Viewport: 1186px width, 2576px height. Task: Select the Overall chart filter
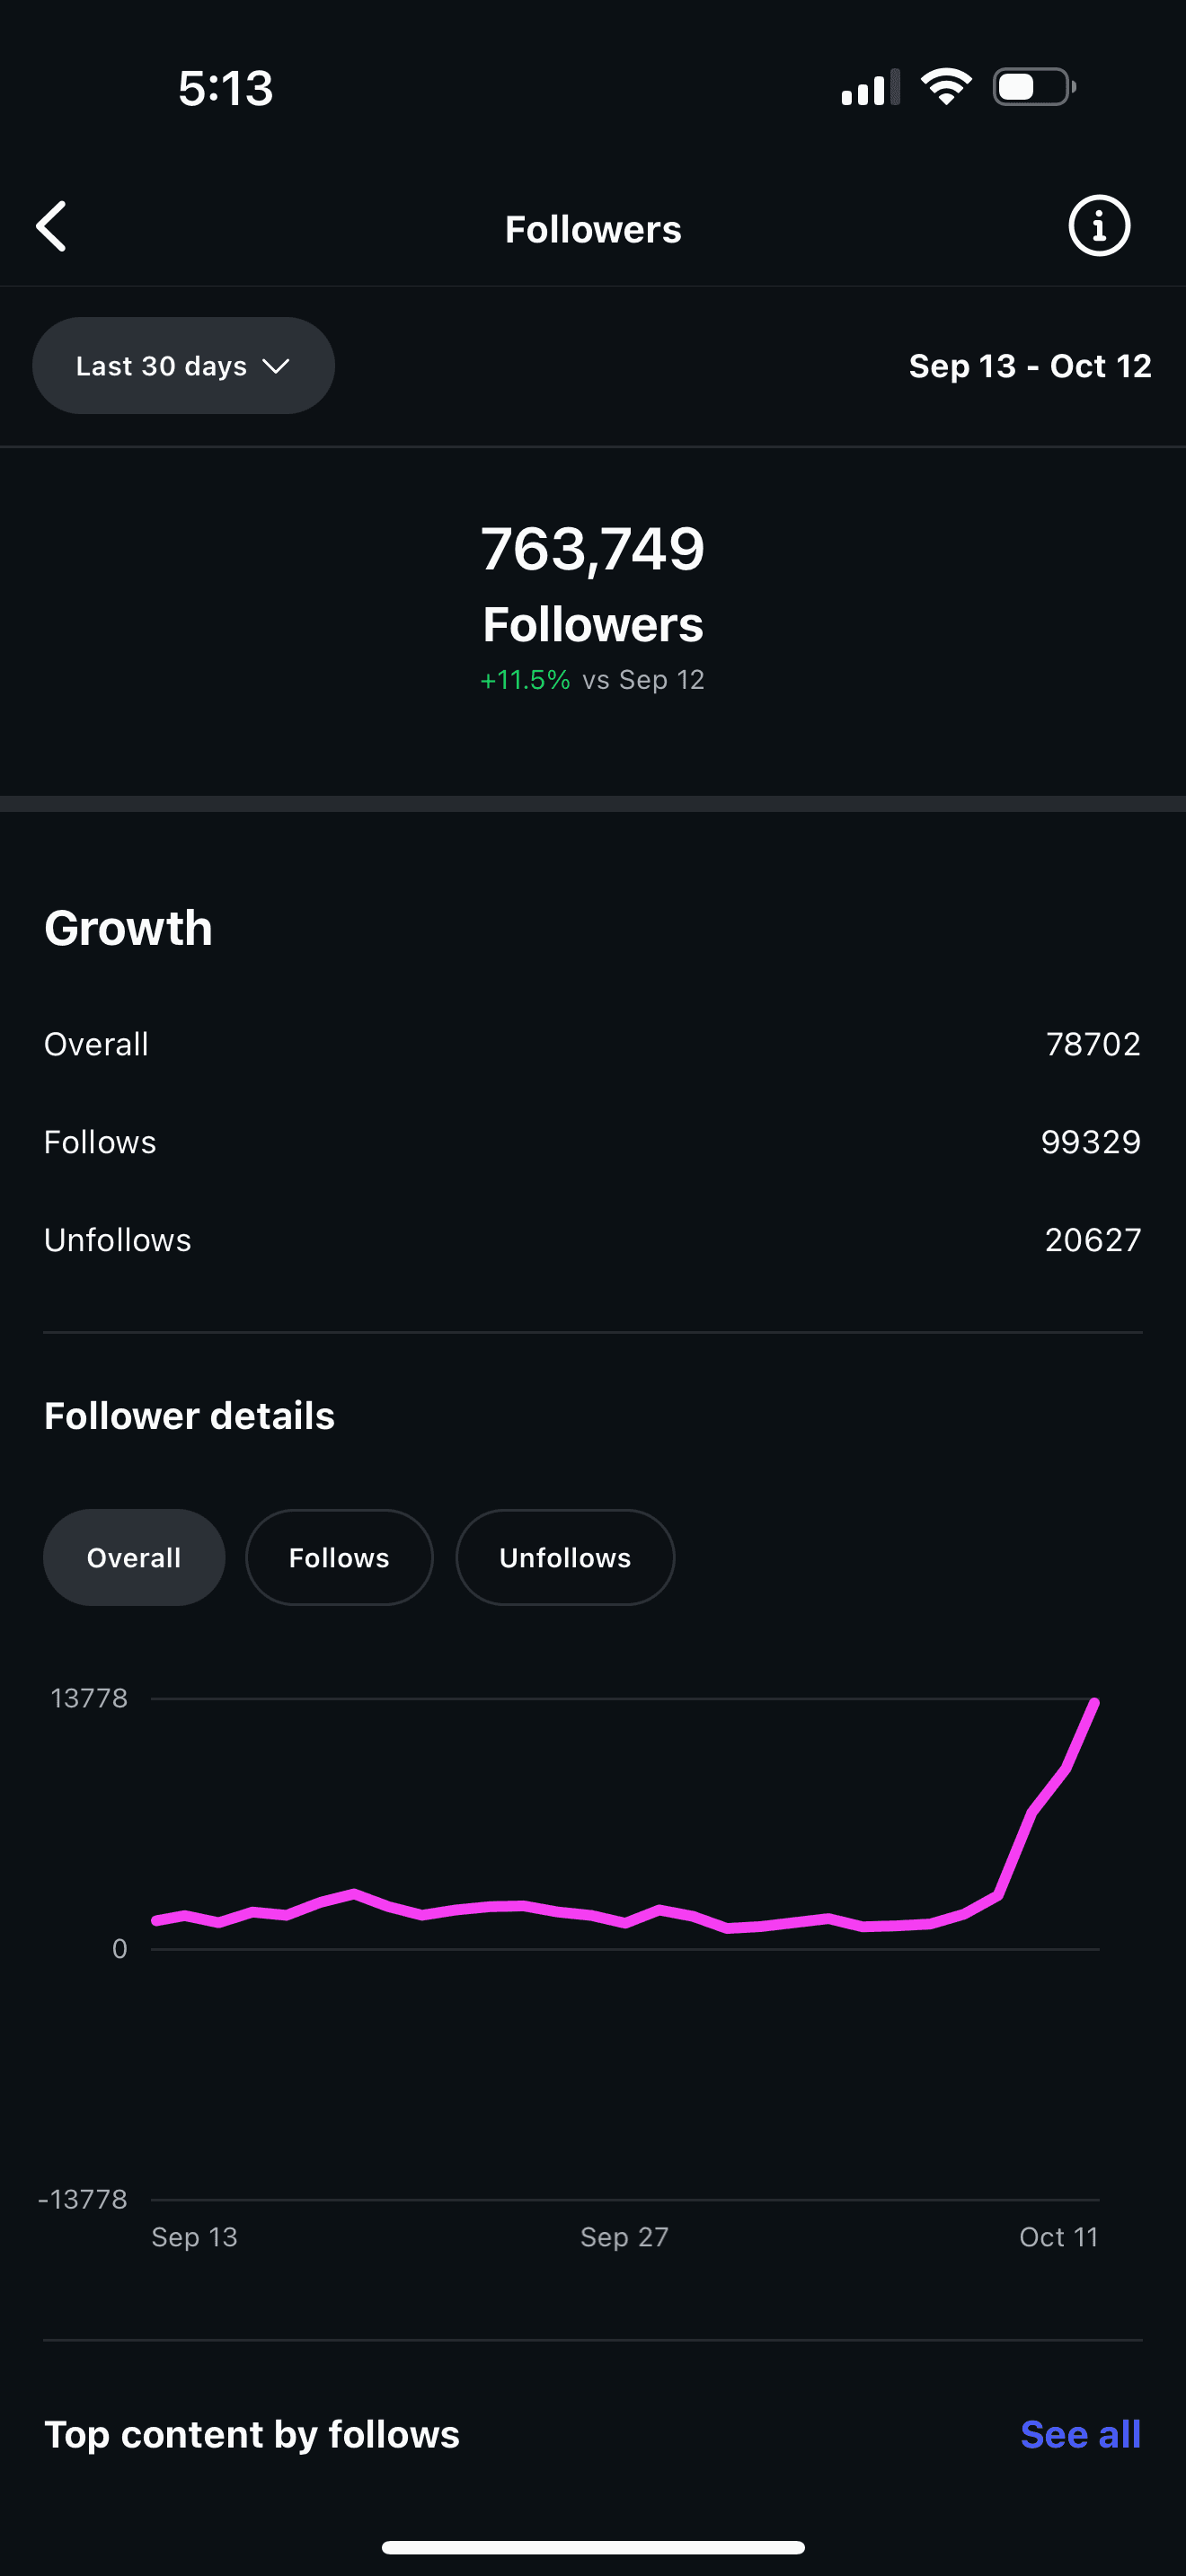(x=134, y=1557)
